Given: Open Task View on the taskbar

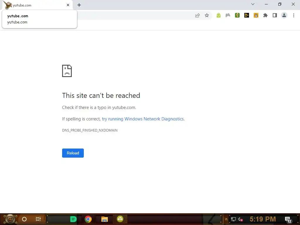Looking at the screenshot, I should coord(38,219).
